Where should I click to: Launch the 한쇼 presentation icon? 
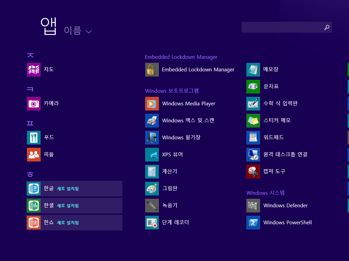(x=34, y=223)
